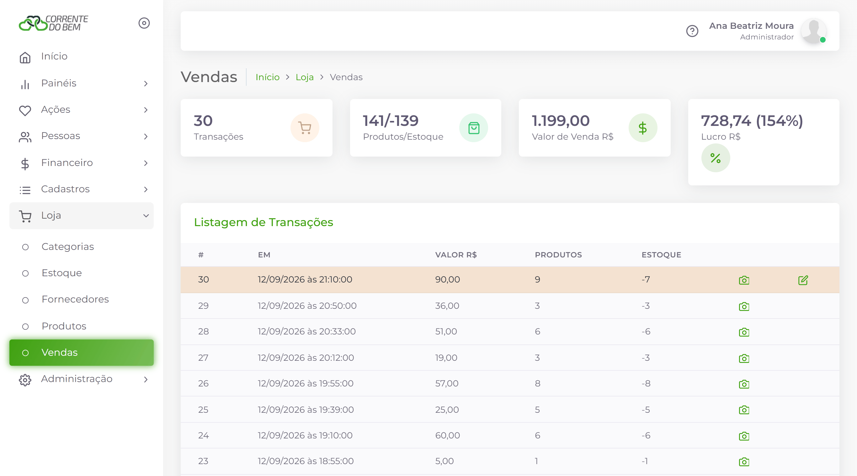Open camera icon for transaction 25
The width and height of the screenshot is (857, 476).
[744, 410]
